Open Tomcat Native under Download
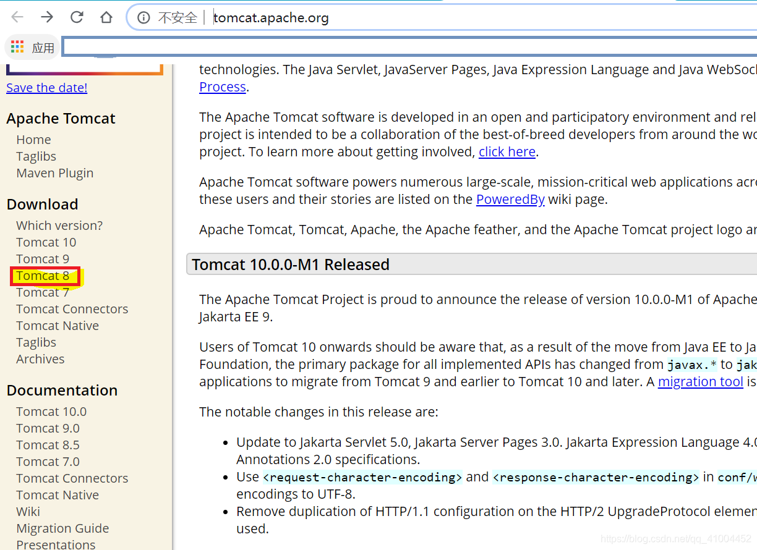The width and height of the screenshot is (757, 550). click(x=57, y=326)
